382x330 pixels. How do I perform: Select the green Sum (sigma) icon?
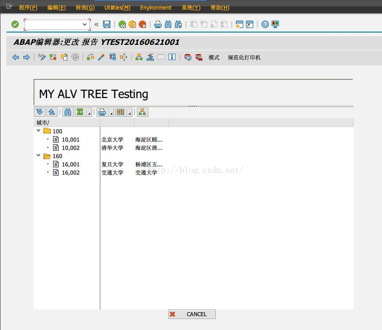tap(79, 112)
